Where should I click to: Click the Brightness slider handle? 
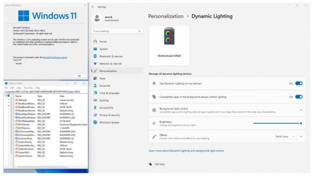(301, 123)
